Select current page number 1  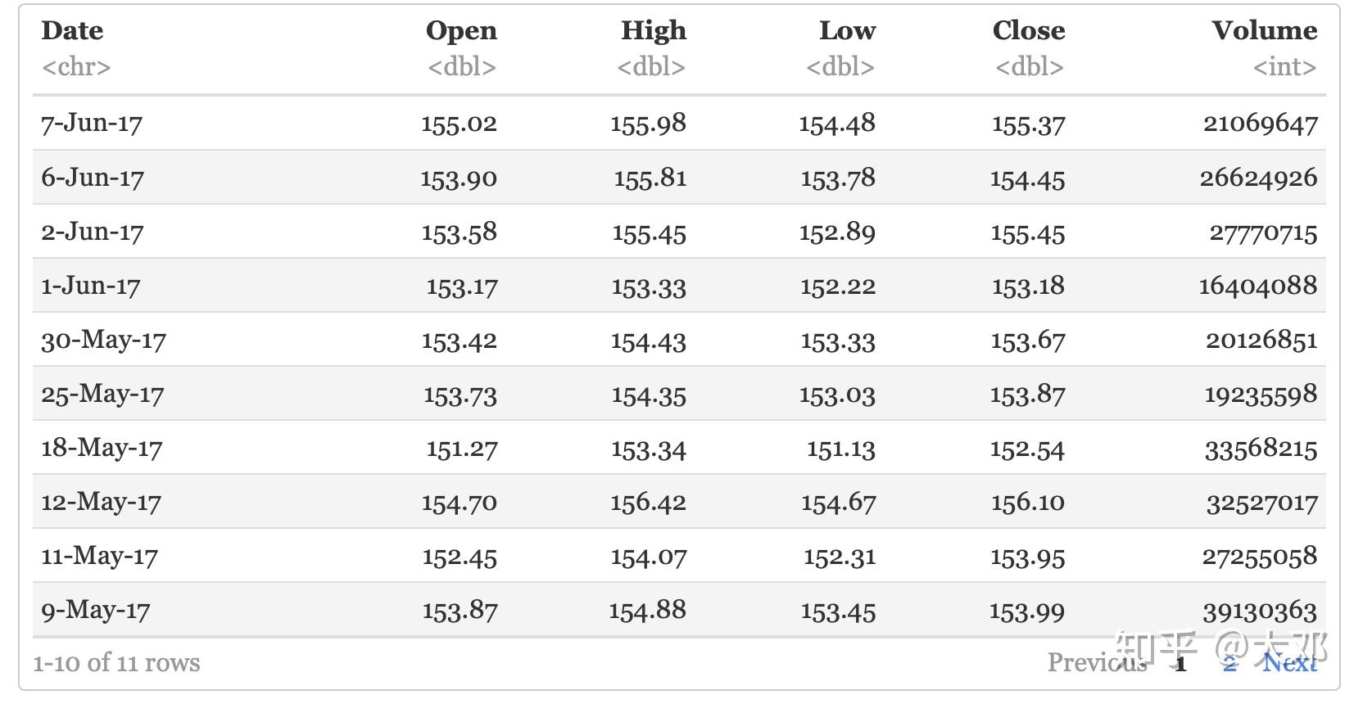coord(1180,663)
